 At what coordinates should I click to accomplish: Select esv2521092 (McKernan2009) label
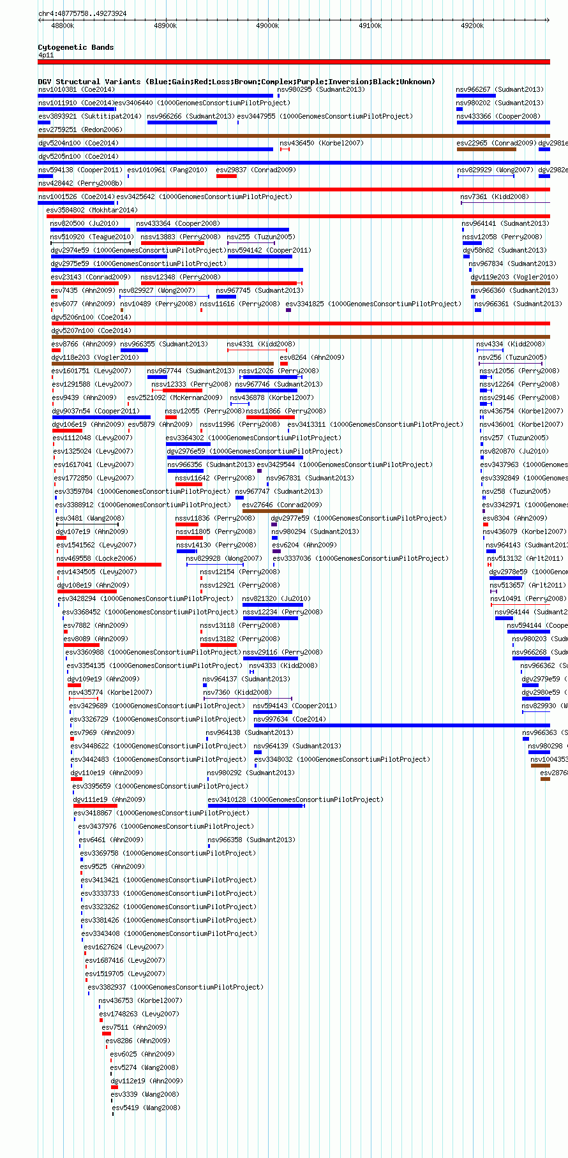click(x=176, y=397)
